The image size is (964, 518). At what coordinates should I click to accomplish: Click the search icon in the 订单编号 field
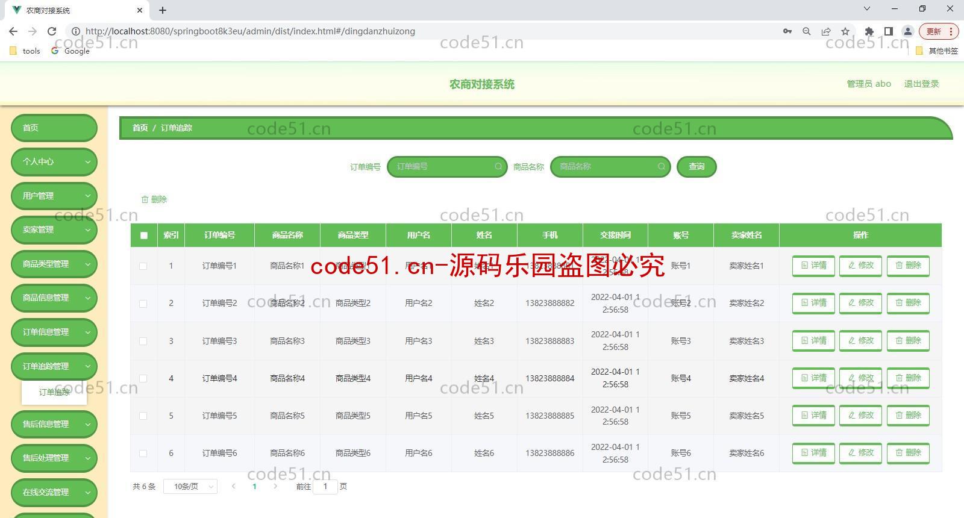(x=498, y=167)
